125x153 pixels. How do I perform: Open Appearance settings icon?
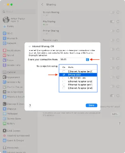click(x=4, y=77)
